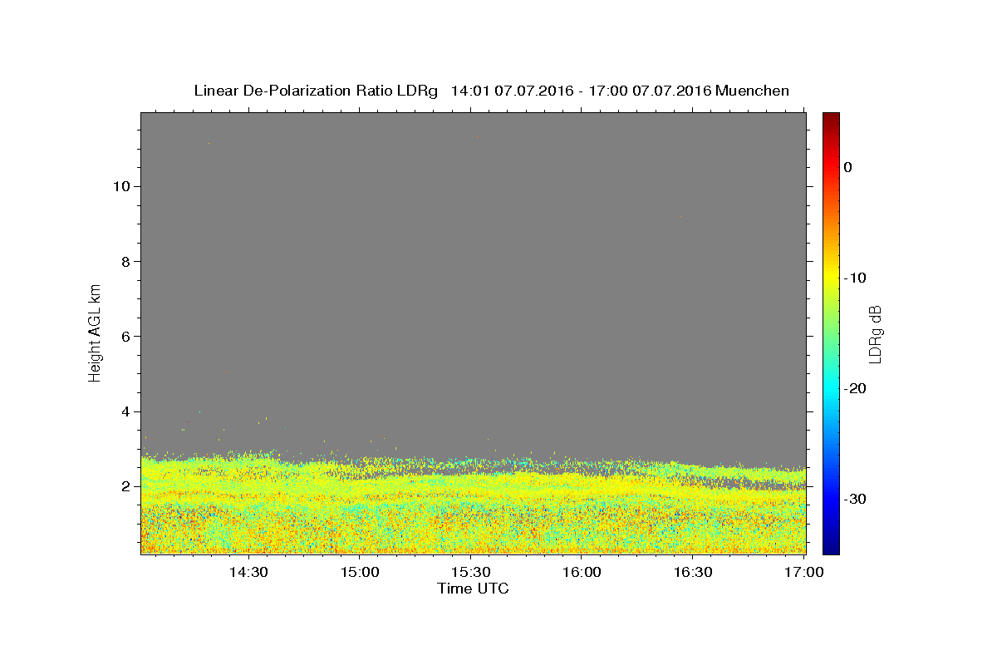Click the 15:30 time axis label
The image size is (997, 665).
470,572
